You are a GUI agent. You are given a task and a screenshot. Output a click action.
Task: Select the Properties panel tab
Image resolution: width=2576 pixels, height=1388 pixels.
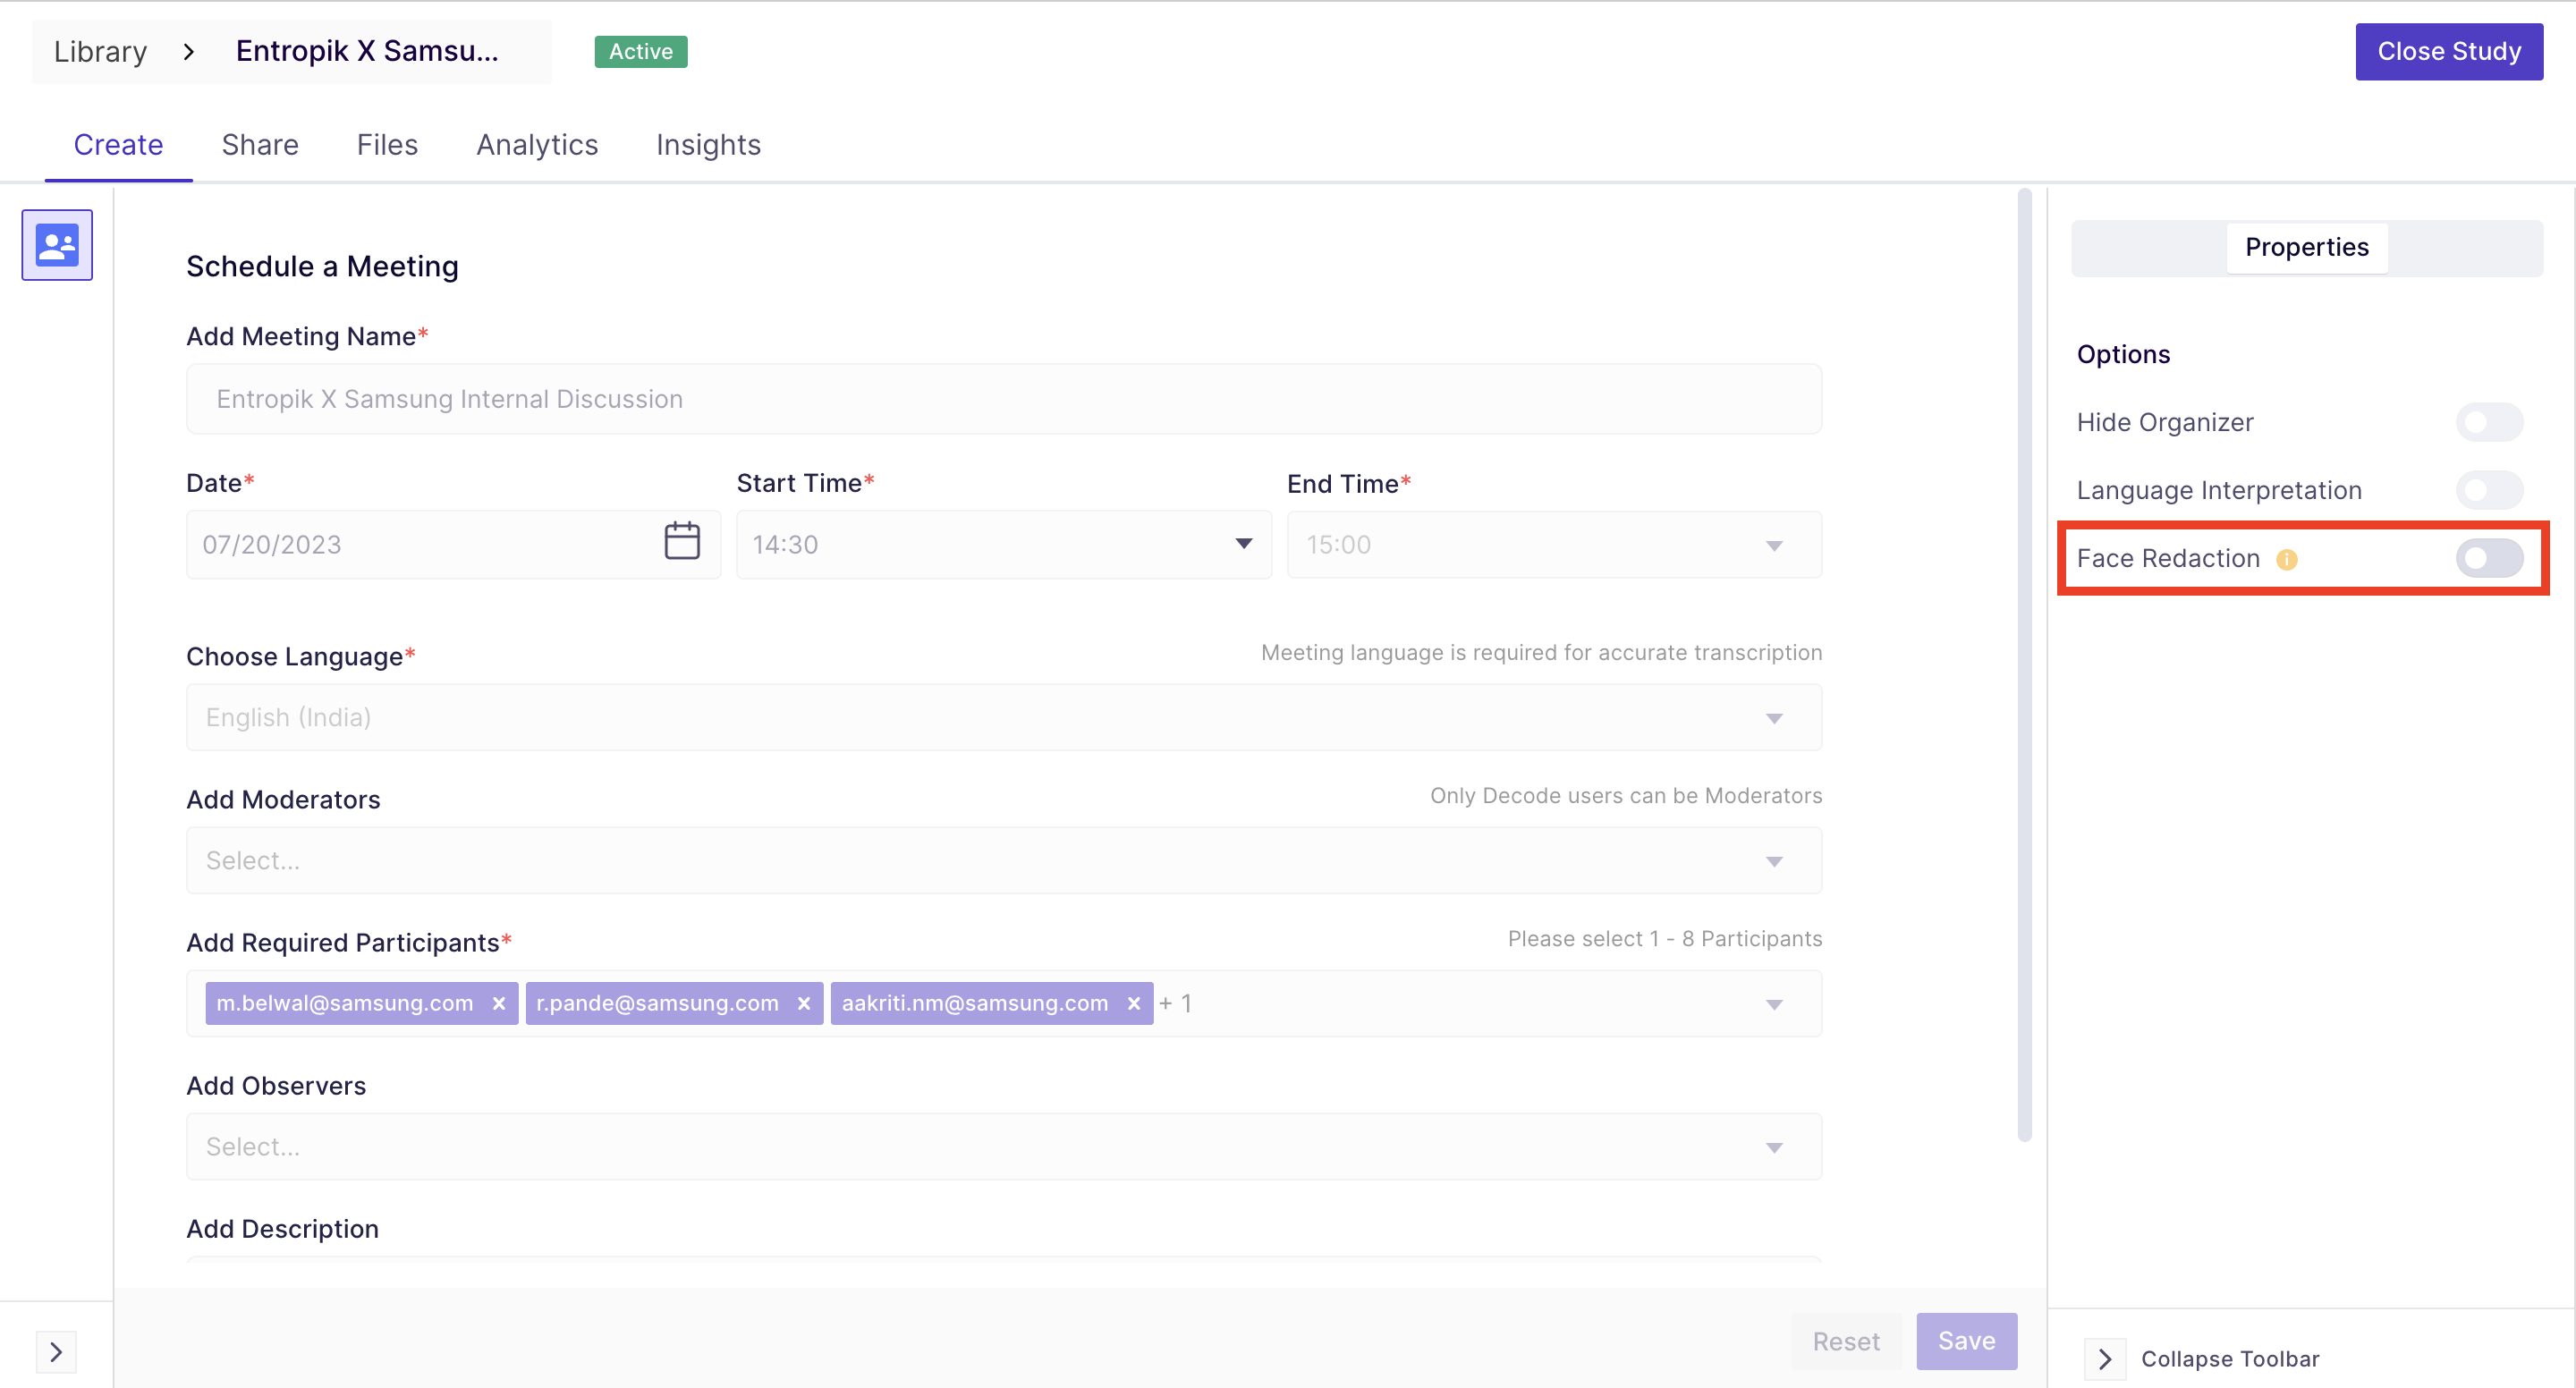click(2306, 248)
